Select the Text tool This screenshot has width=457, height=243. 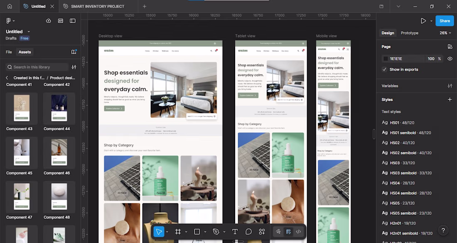(235, 232)
